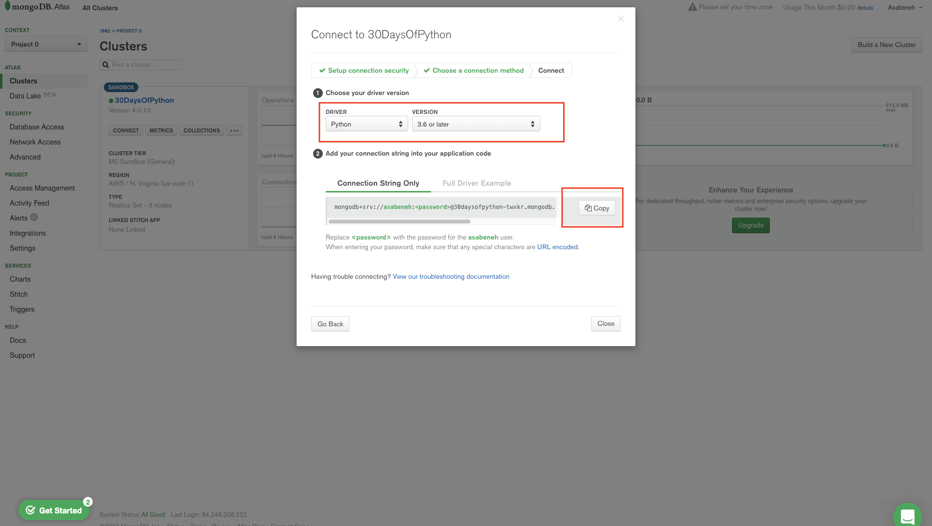Open the Driver dropdown showing Python

point(366,124)
